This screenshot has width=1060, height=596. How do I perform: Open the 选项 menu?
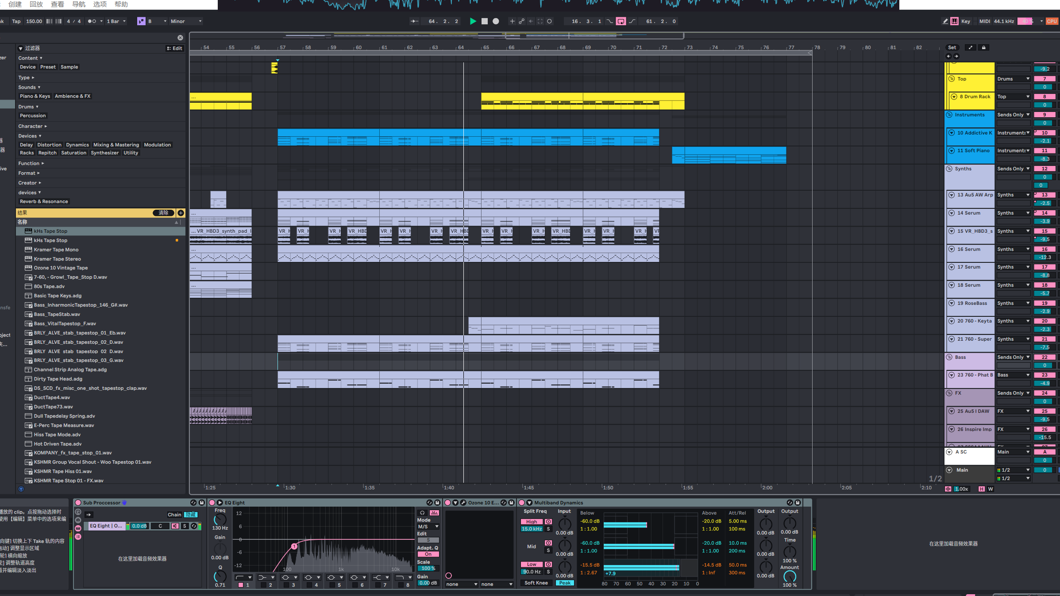[x=100, y=4]
